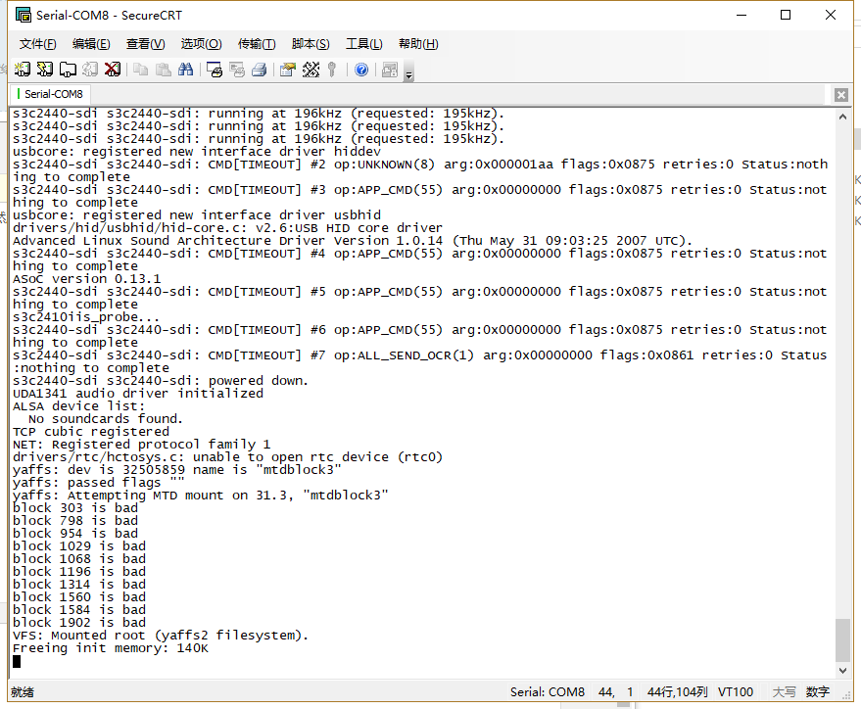Click 'Serial: COM8' in status bar

[x=547, y=692]
